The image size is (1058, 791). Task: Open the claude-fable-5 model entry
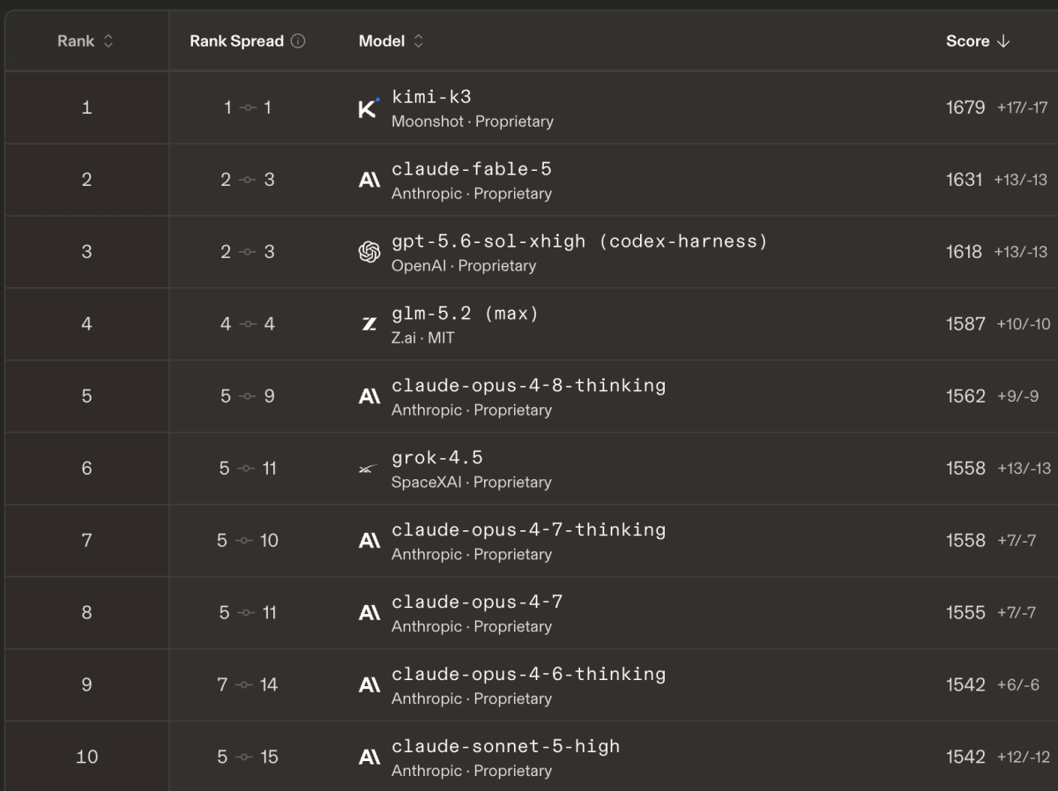[x=472, y=169]
